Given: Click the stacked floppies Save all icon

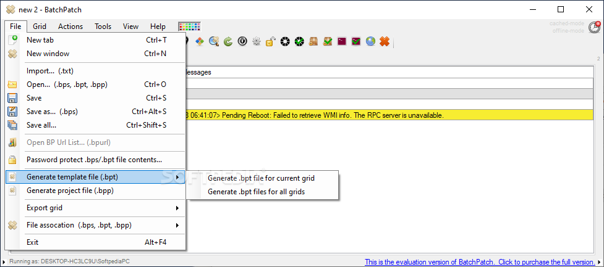Looking at the screenshot, I should (x=13, y=125).
